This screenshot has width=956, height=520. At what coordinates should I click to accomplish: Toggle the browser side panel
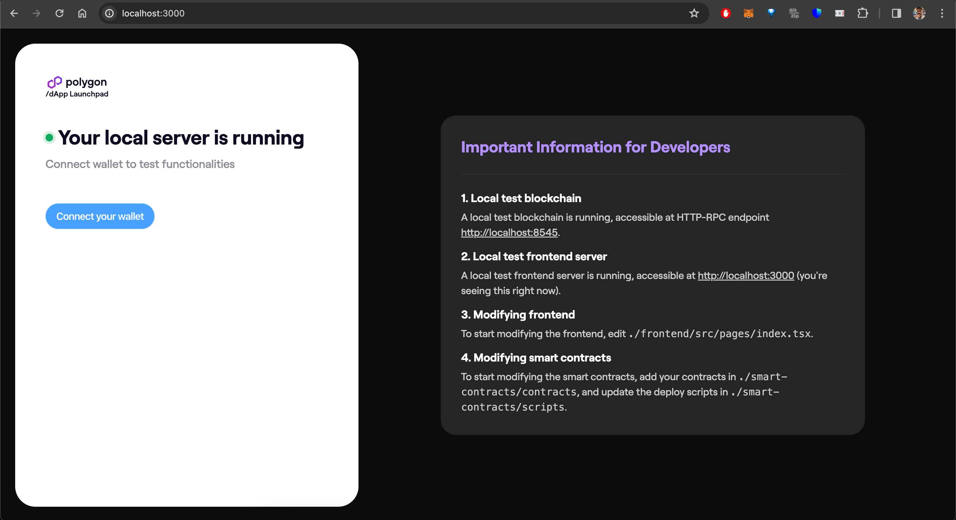(896, 13)
